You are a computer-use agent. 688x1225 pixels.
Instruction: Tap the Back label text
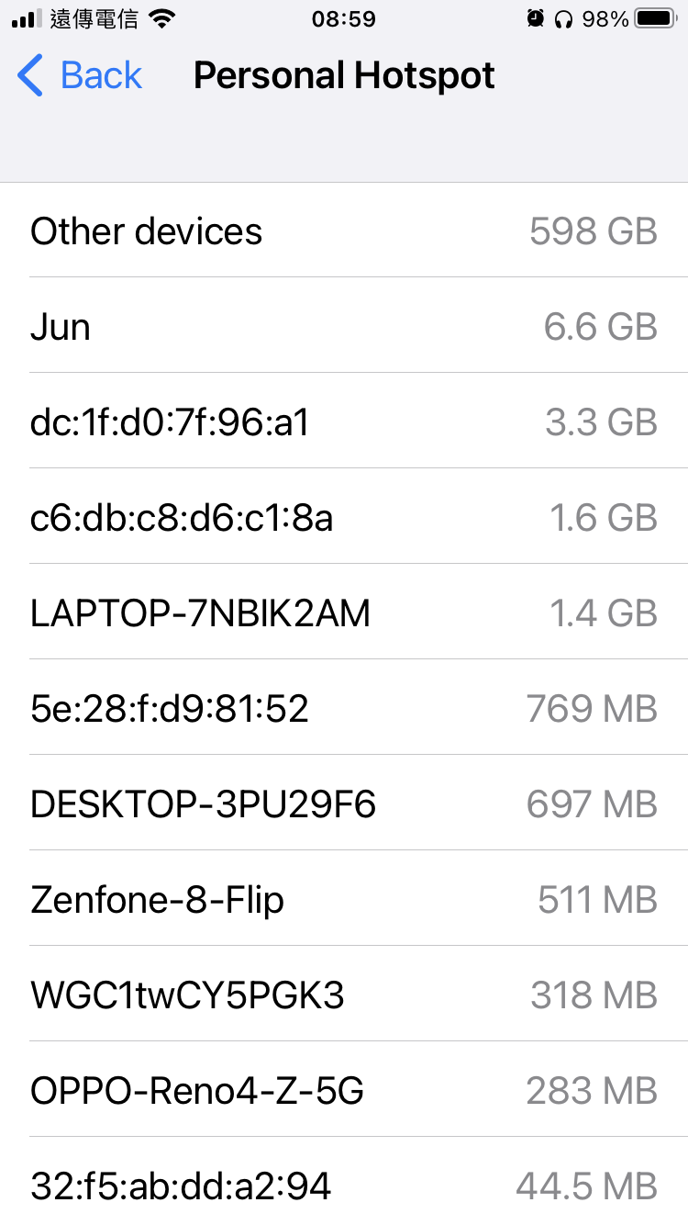click(101, 75)
